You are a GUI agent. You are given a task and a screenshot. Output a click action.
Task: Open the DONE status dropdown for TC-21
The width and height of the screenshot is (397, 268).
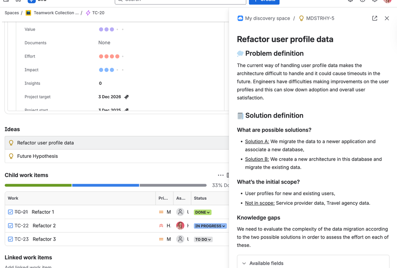(x=202, y=212)
